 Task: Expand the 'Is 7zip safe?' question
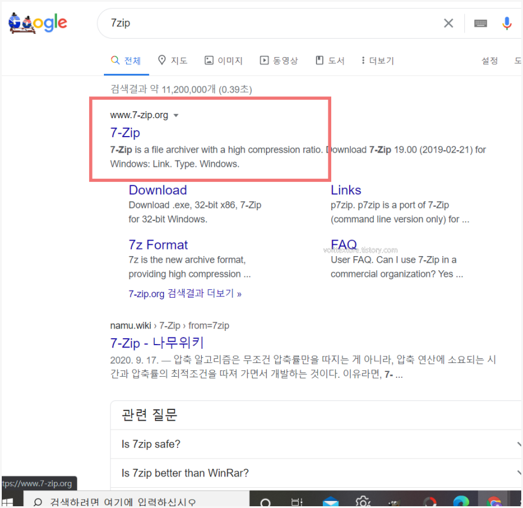click(316, 444)
